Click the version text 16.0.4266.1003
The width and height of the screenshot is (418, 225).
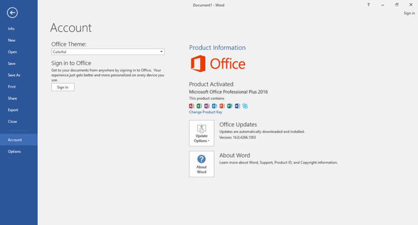click(x=244, y=137)
